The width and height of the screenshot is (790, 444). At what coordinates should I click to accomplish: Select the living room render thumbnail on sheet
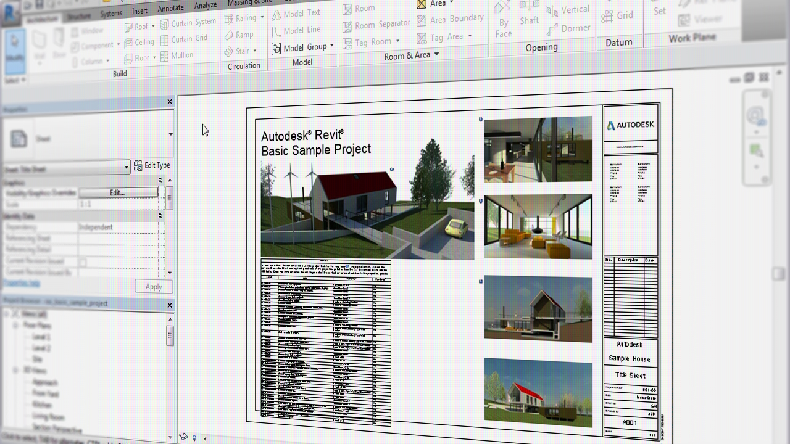538,226
